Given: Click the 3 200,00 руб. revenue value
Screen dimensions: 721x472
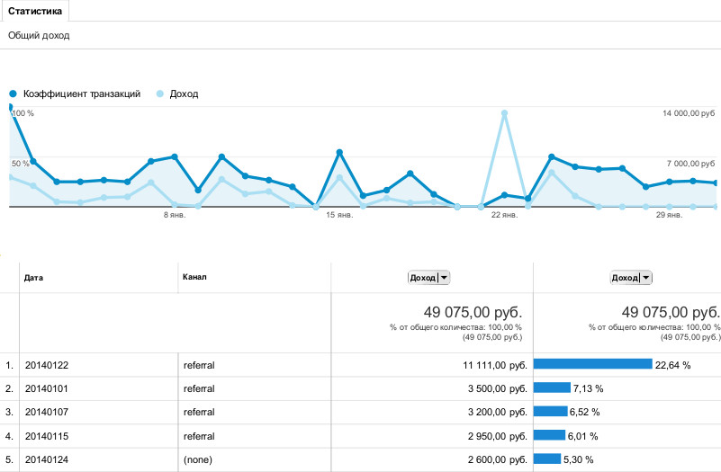Looking at the screenshot, I should 498,412.
